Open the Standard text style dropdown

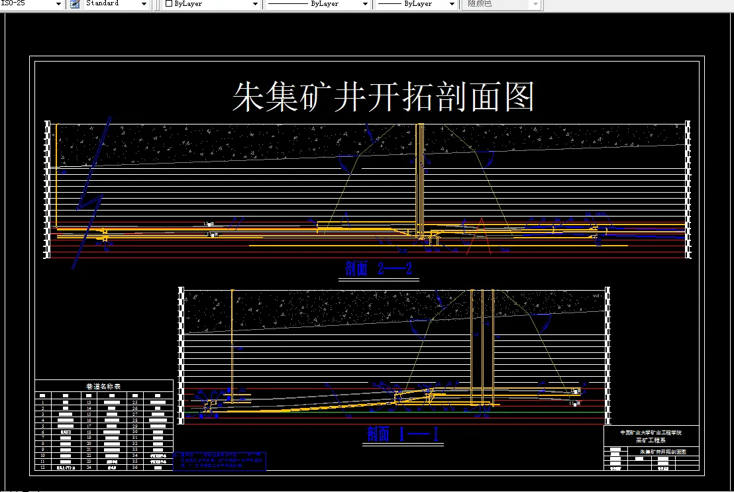[x=144, y=4]
